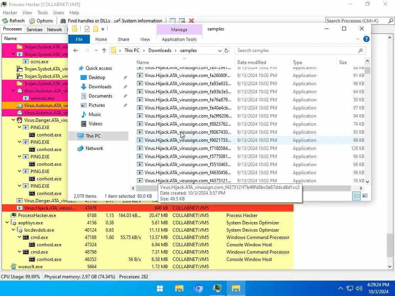Screen dimensions: 395x296
Task: Open the Users menu
Action: (x=59, y=13)
